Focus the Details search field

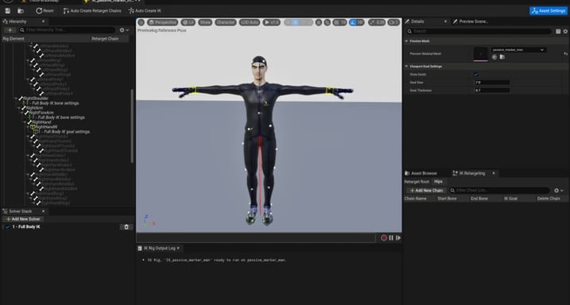(479, 32)
